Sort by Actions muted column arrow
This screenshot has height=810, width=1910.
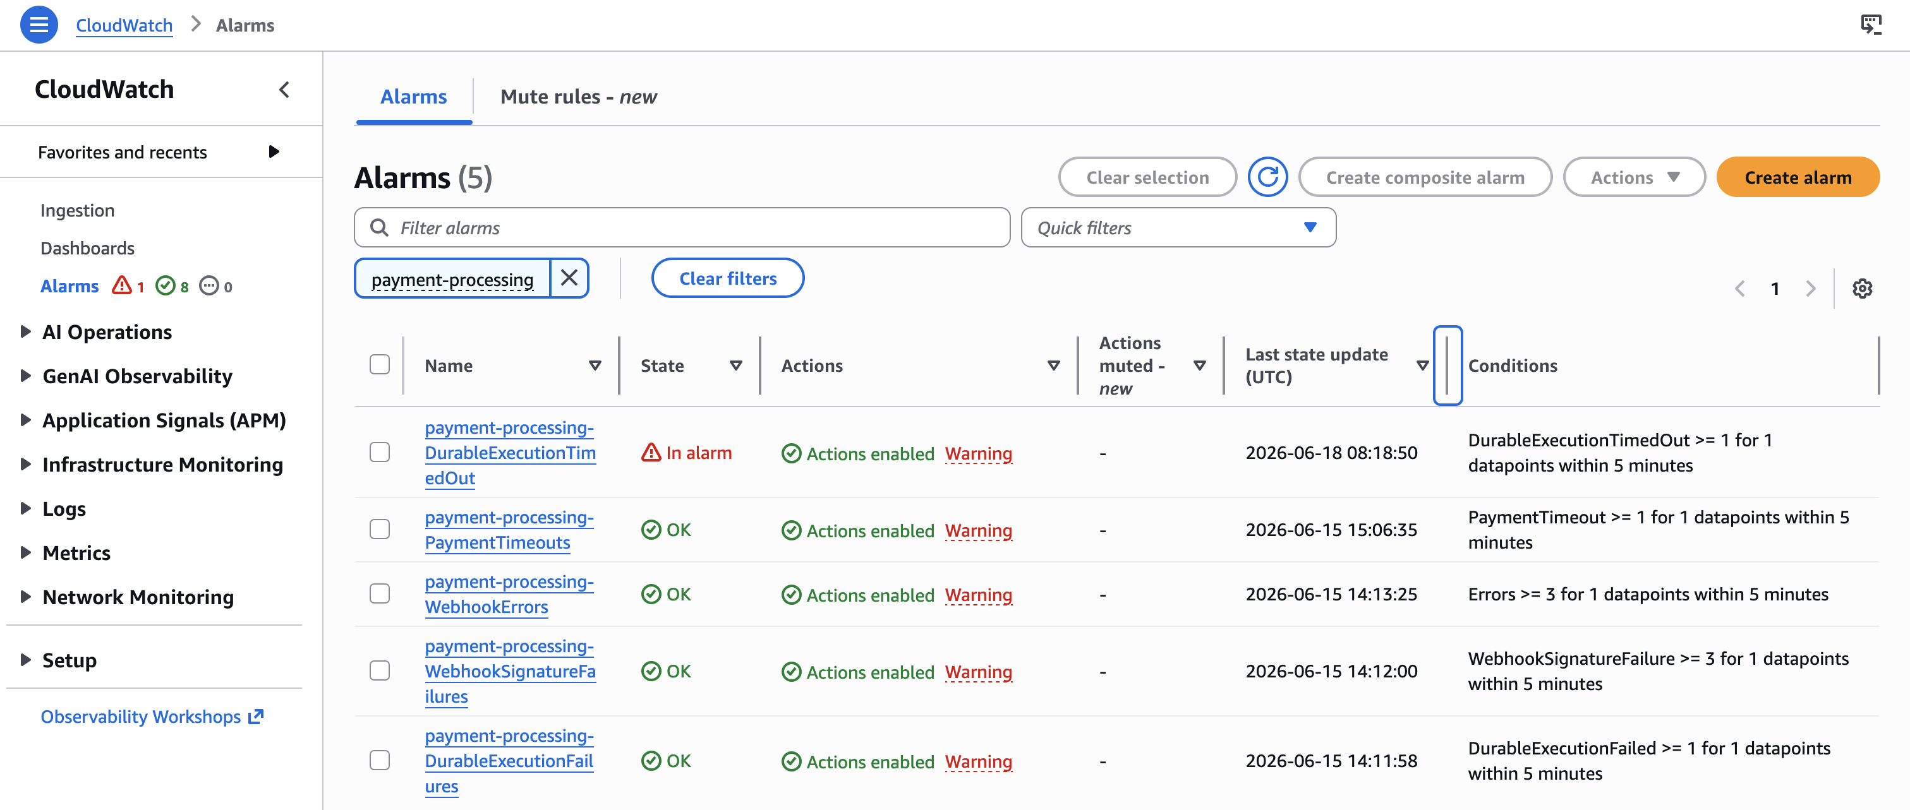click(x=1199, y=366)
